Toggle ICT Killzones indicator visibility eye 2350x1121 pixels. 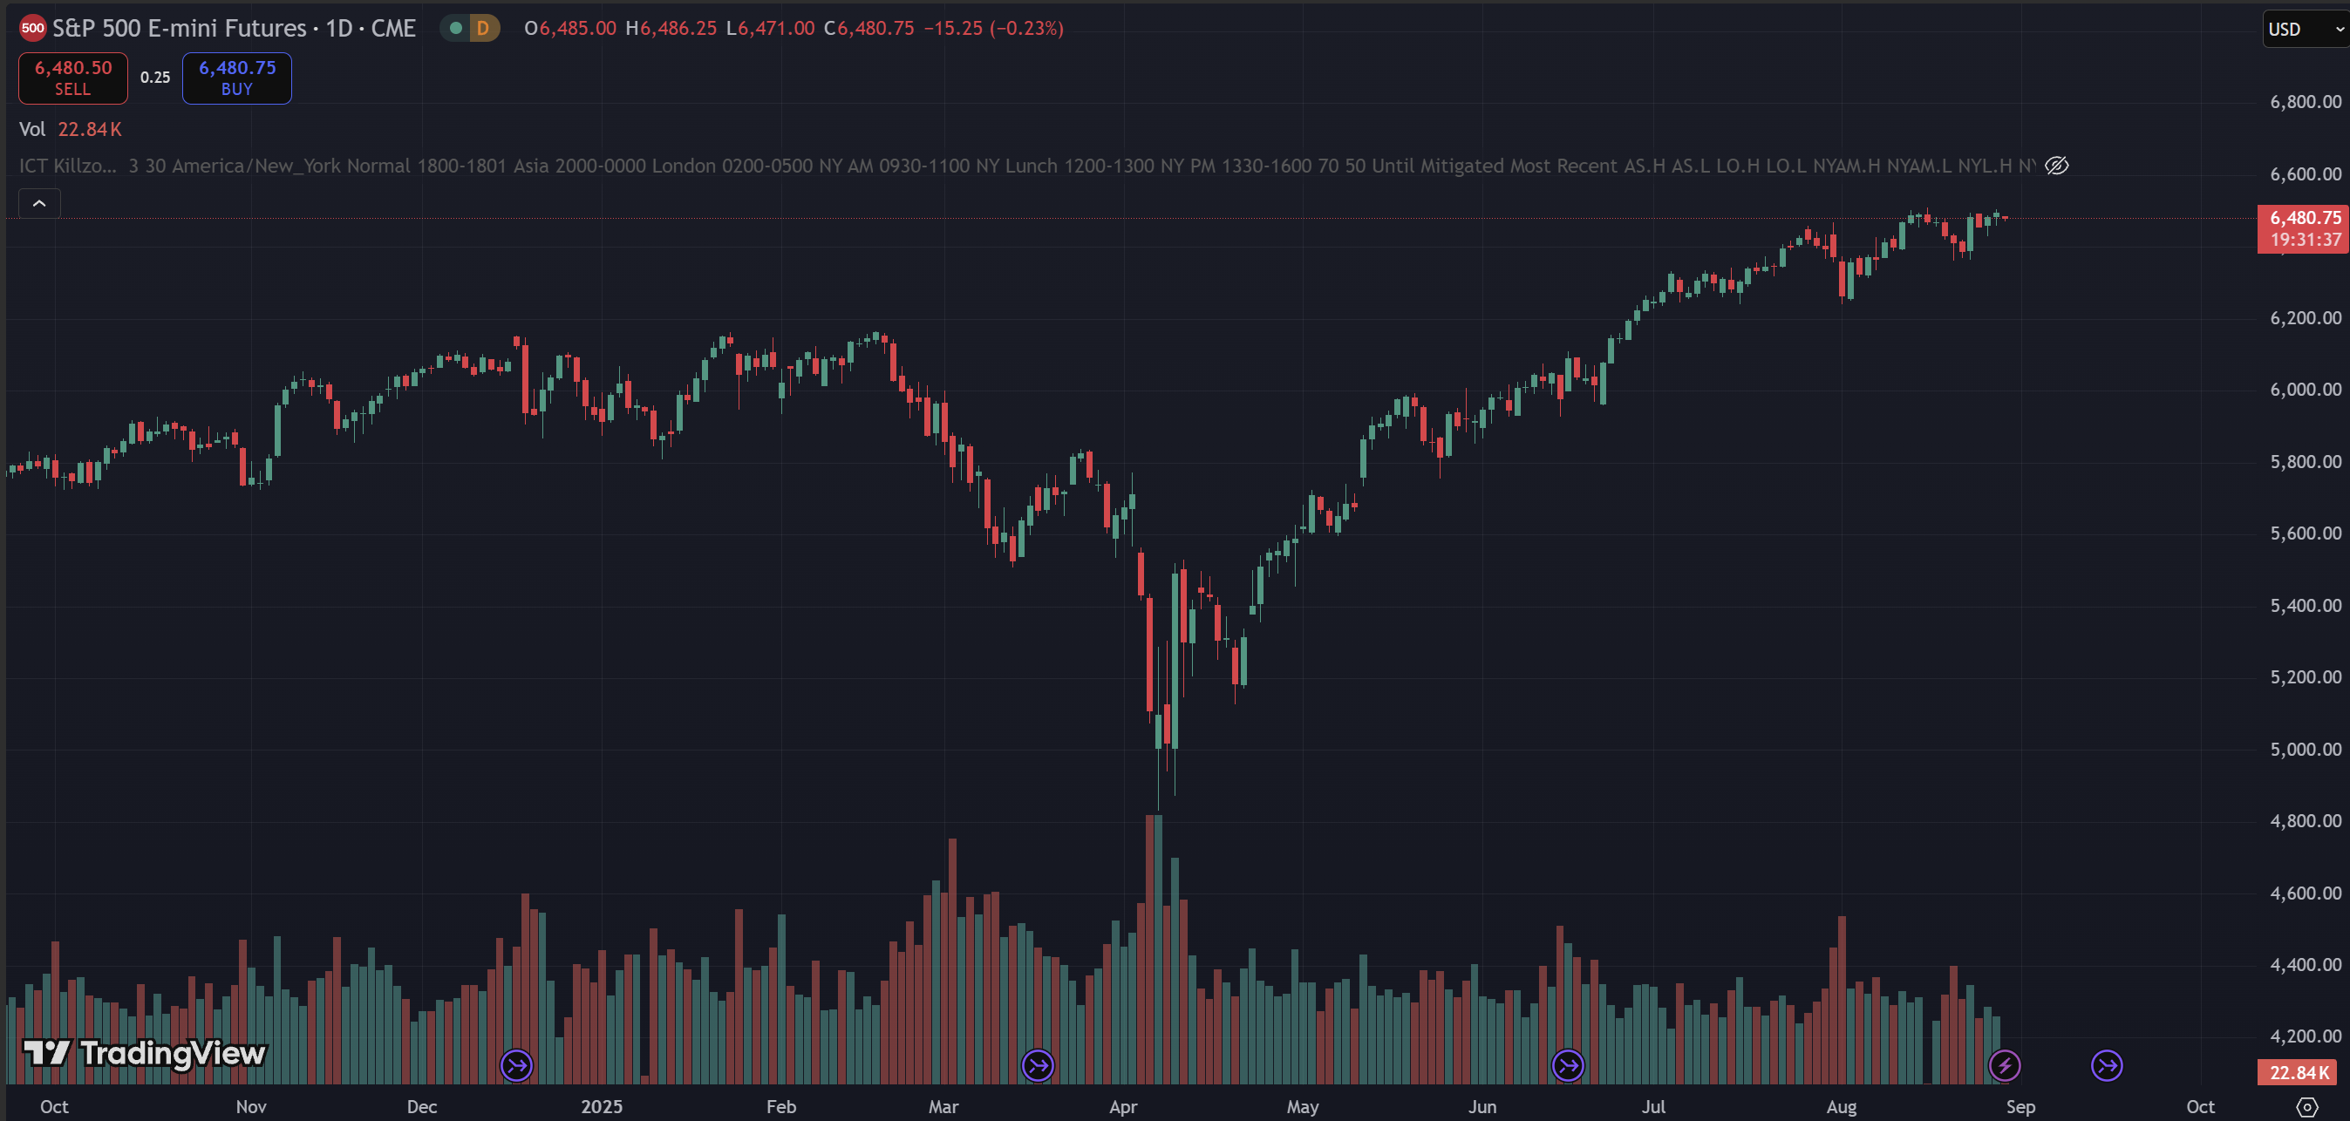2056,166
